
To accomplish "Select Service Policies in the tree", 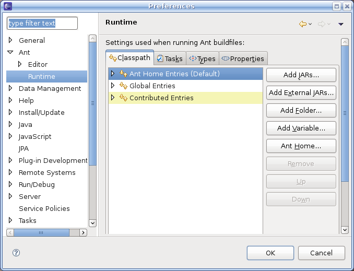I will point(44,208).
